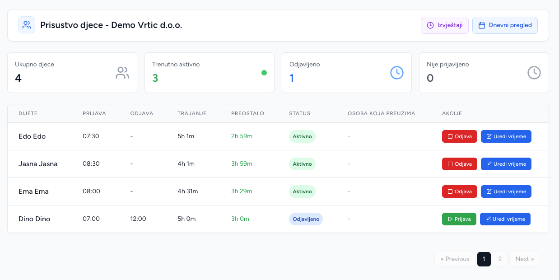Check in Dino Dino with Prijava

click(x=459, y=219)
